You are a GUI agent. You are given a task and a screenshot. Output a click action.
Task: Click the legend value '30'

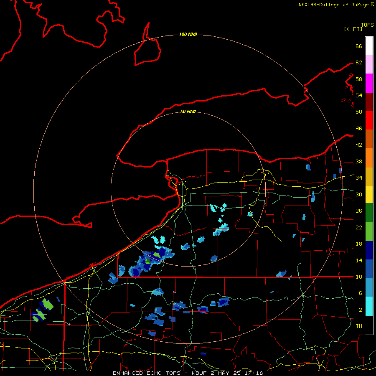(x=359, y=194)
